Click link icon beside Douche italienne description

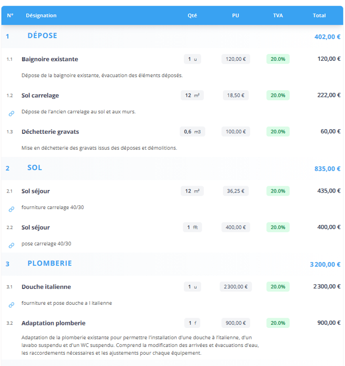pyautogui.click(x=11, y=305)
